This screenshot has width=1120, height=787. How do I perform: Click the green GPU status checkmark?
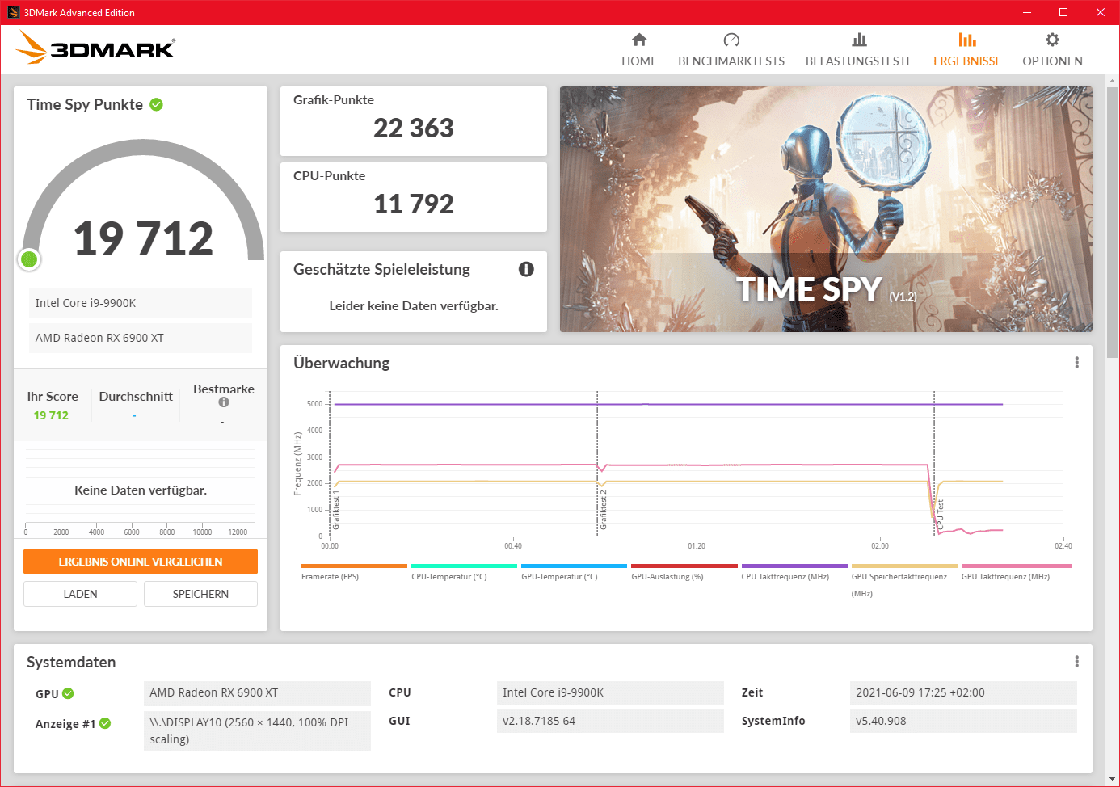pos(68,693)
